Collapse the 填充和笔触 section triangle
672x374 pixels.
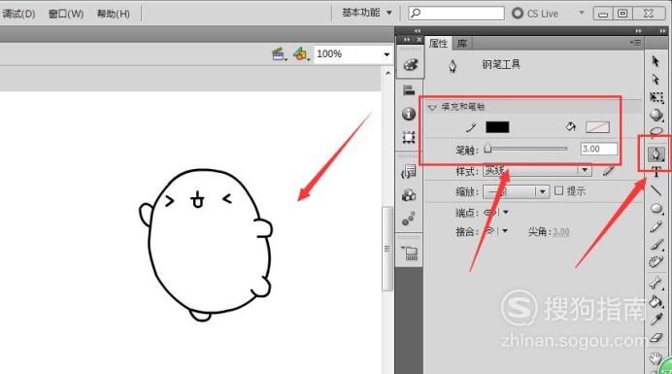click(432, 107)
